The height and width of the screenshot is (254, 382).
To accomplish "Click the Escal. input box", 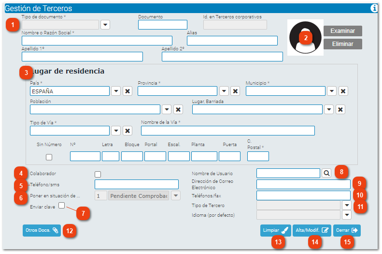I will pyautogui.click(x=179, y=156).
